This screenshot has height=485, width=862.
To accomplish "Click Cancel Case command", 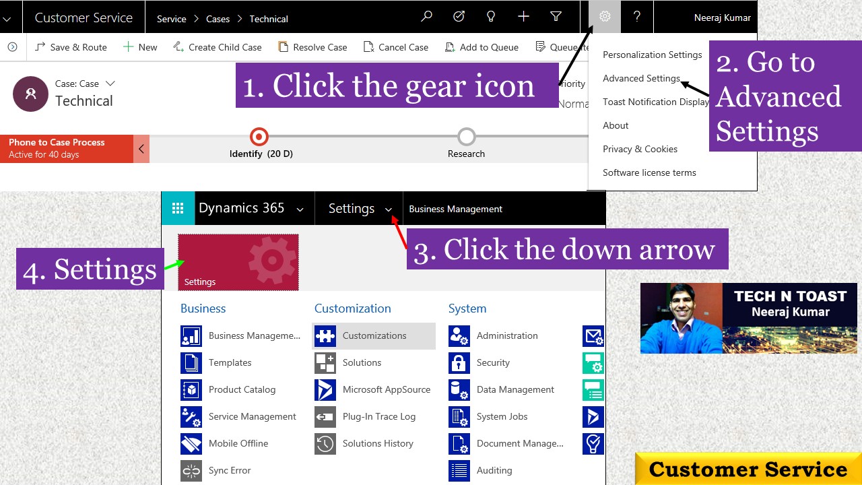I will 395,47.
